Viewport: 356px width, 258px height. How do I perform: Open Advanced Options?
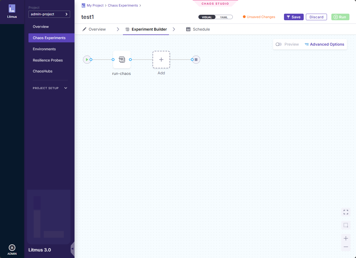point(325,44)
